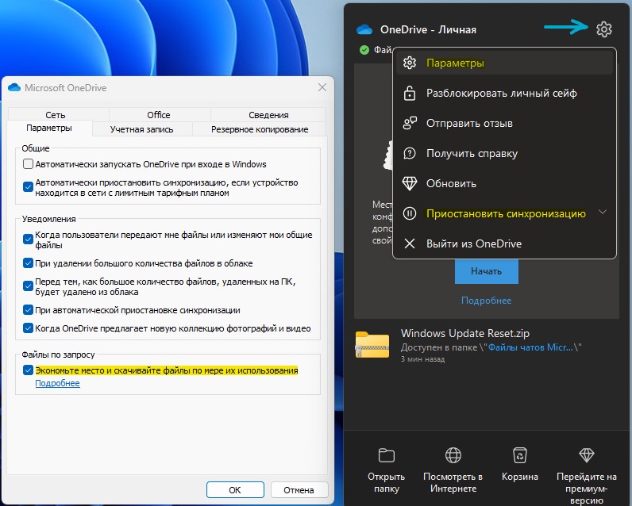Click the 3 мин назад timestamp
The height and width of the screenshot is (506, 632).
(422, 359)
